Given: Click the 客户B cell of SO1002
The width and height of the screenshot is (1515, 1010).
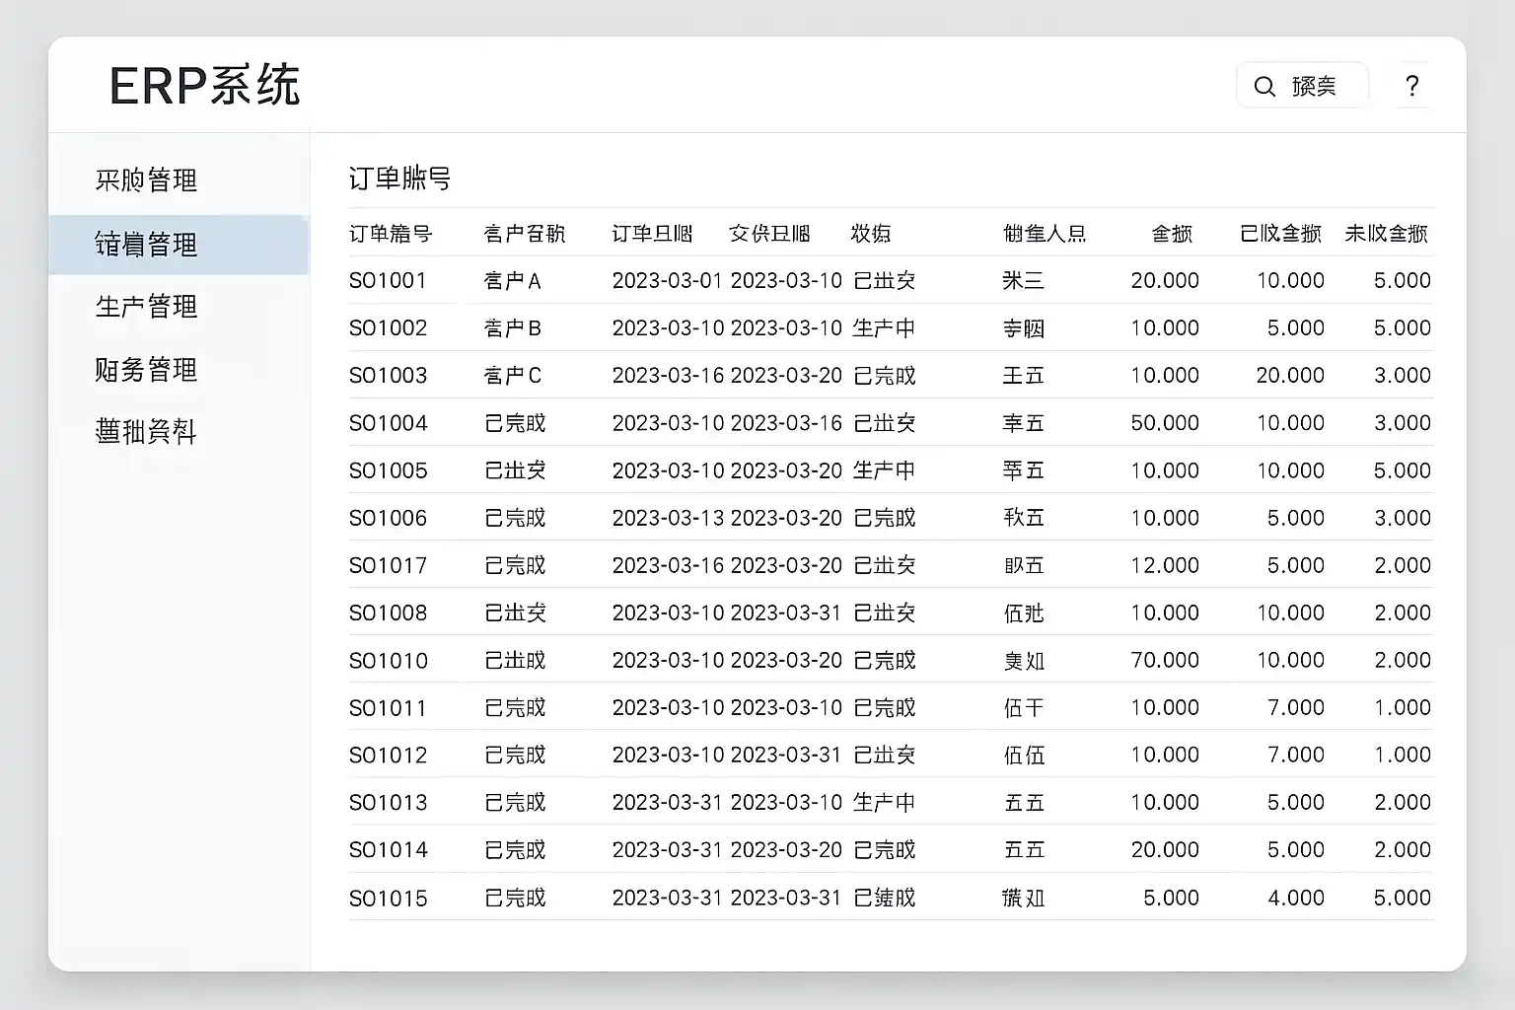Looking at the screenshot, I should (x=511, y=327).
